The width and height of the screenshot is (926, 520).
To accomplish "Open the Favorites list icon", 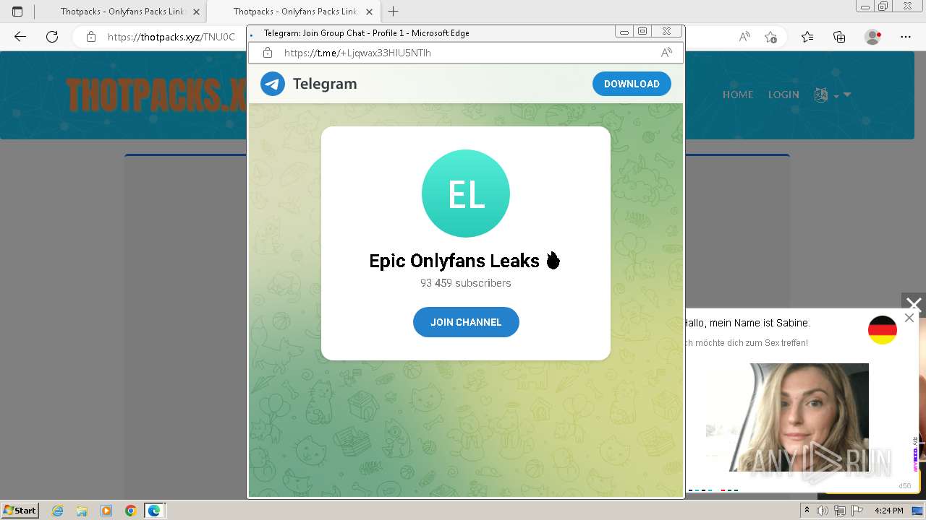I will click(807, 37).
